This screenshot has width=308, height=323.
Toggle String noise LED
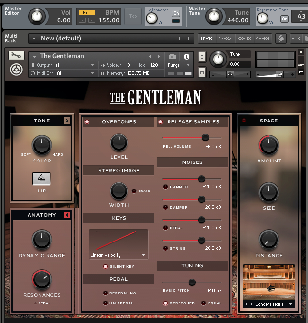[165, 248]
